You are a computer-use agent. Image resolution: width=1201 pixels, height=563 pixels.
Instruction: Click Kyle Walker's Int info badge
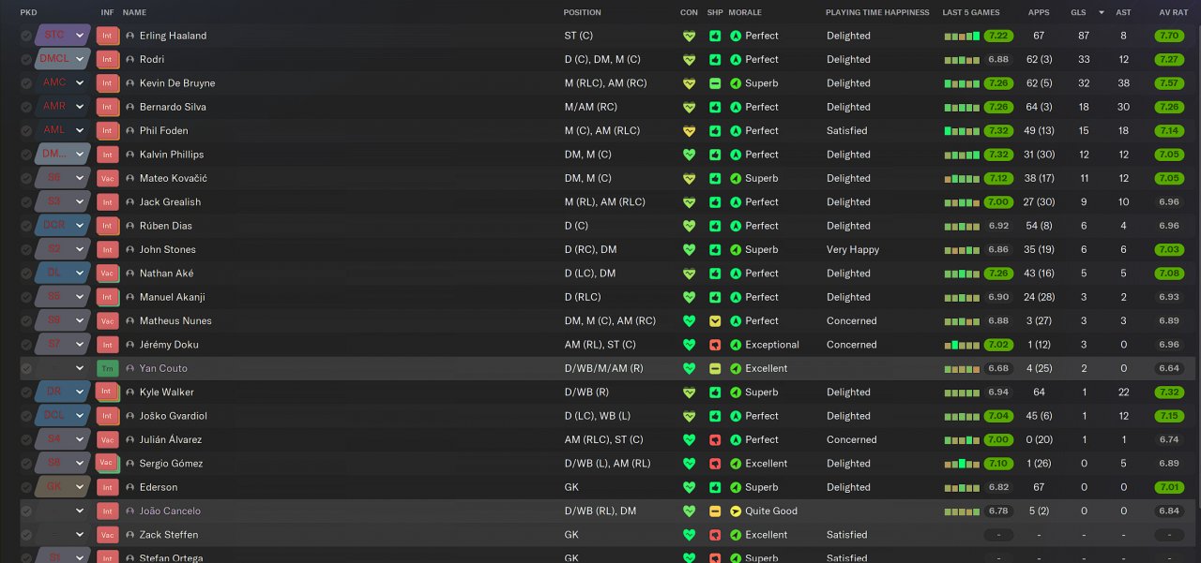coord(107,392)
